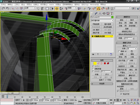Open the Hierarchy panel tab icon

click(x=100, y=13)
